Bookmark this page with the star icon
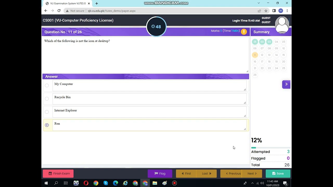This screenshot has width=333, height=187. [266, 11]
